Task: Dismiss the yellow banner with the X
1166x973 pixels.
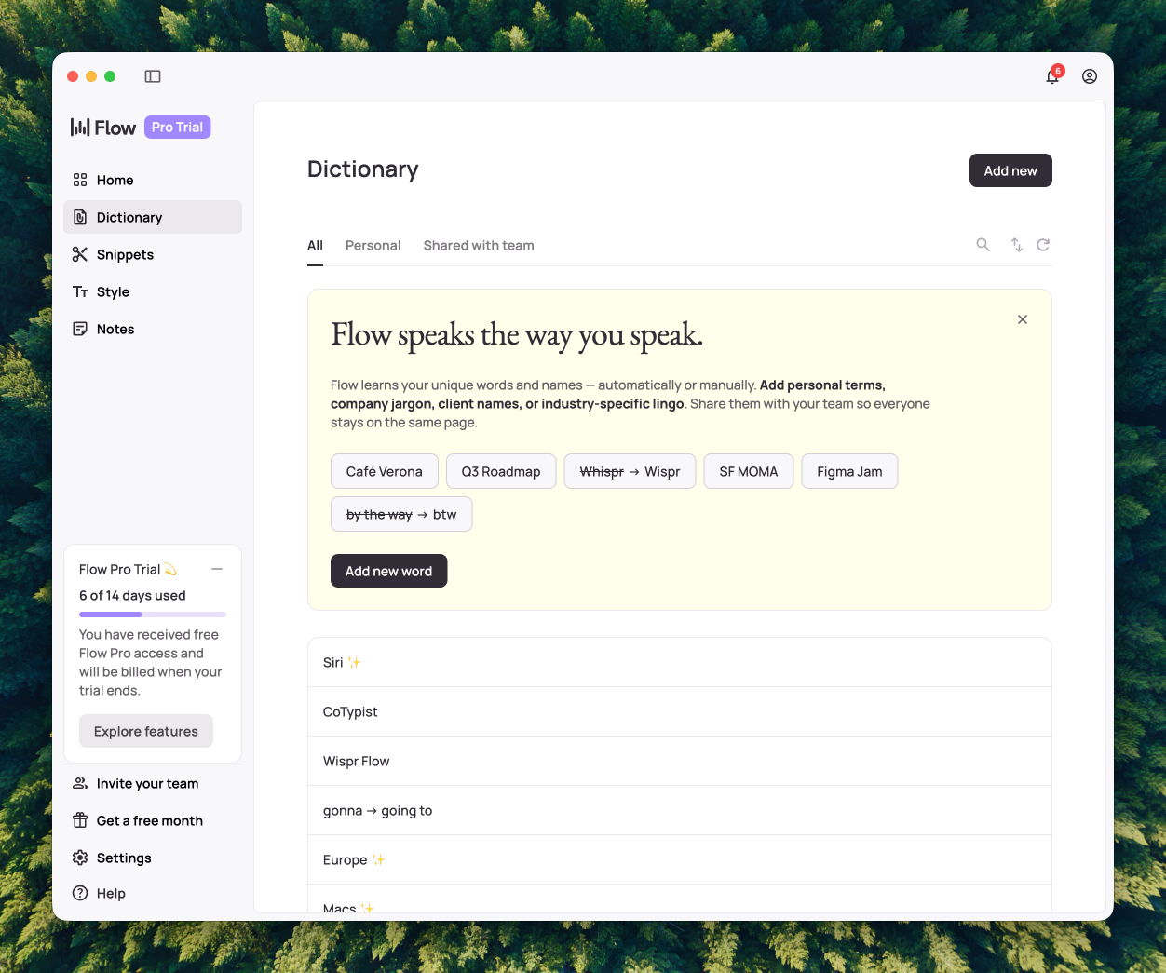Action: 1022,319
